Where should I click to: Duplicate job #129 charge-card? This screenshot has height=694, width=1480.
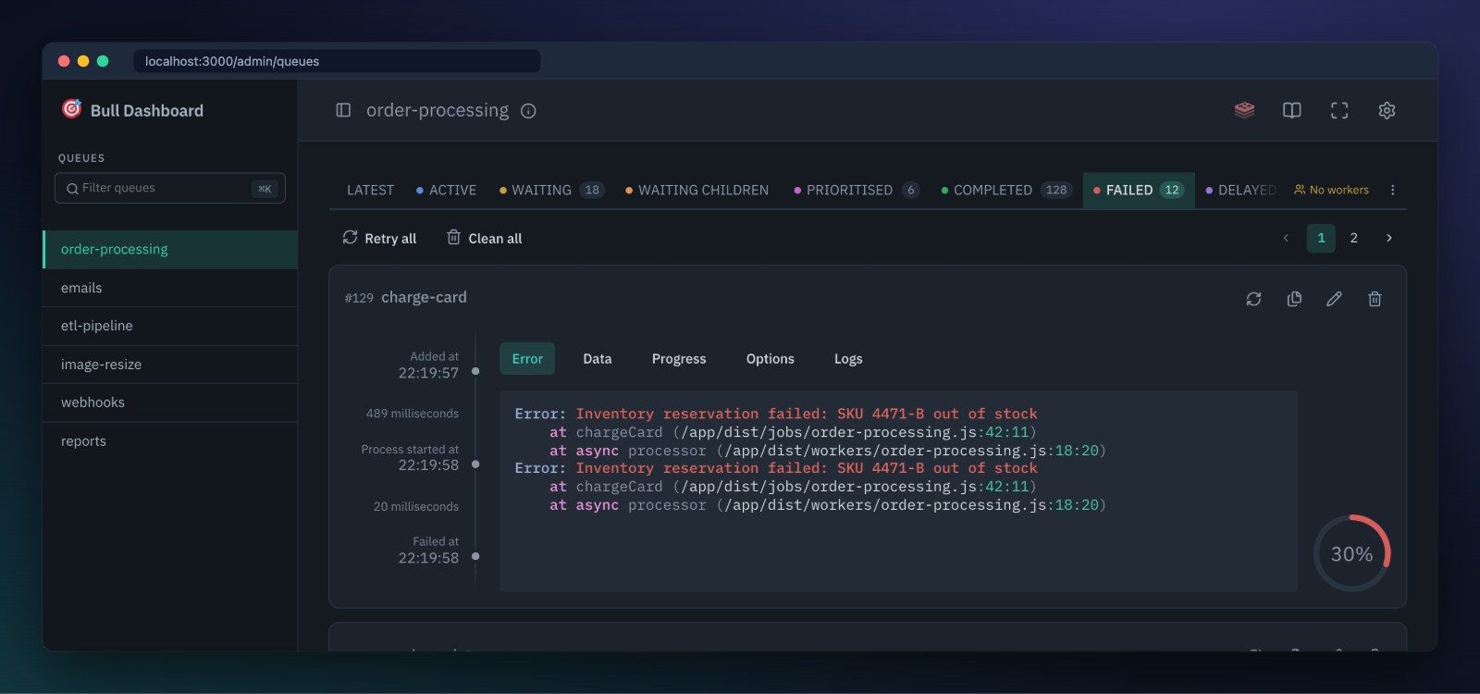tap(1294, 299)
